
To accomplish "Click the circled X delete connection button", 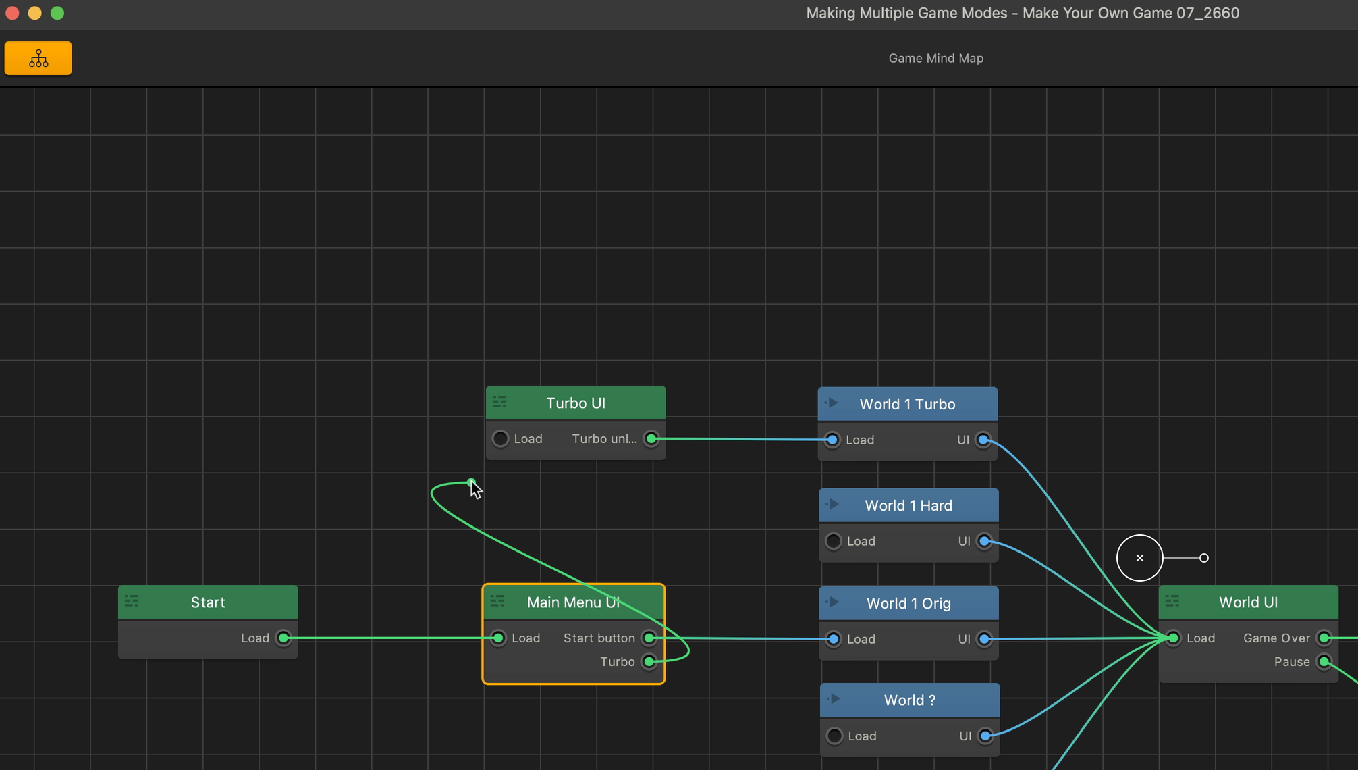I will (1139, 558).
